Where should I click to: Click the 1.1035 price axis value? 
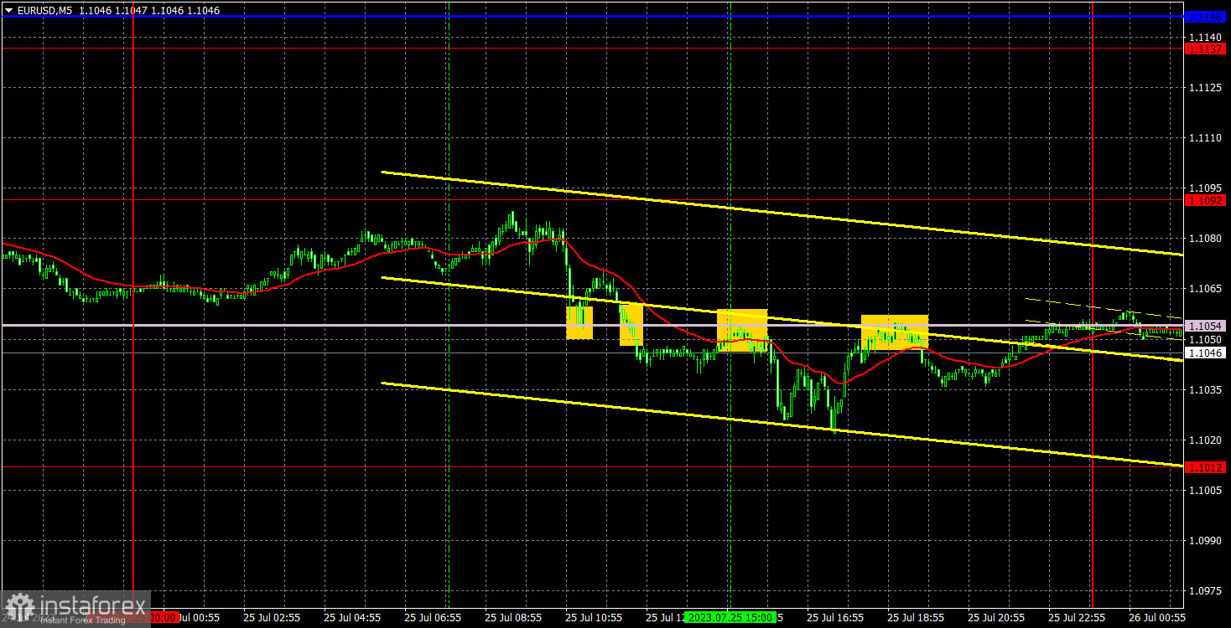1205,389
